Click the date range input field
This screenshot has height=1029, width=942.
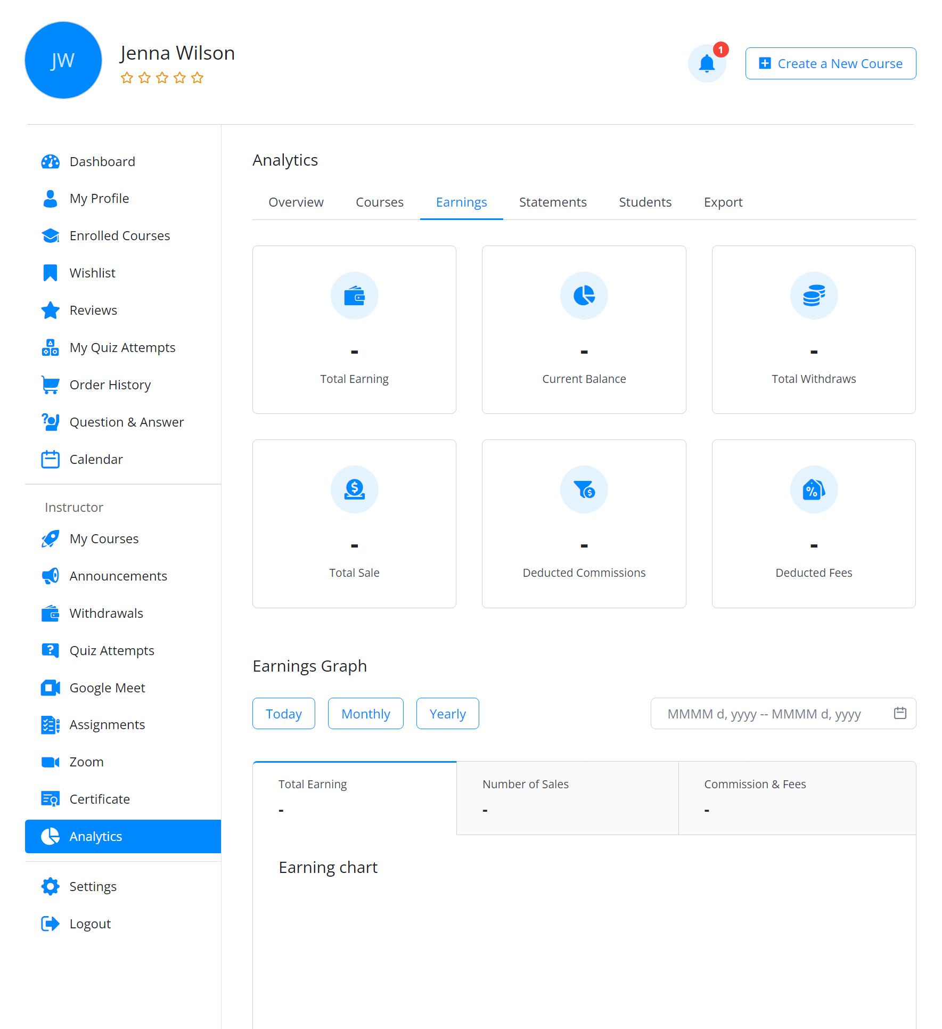[x=764, y=714]
